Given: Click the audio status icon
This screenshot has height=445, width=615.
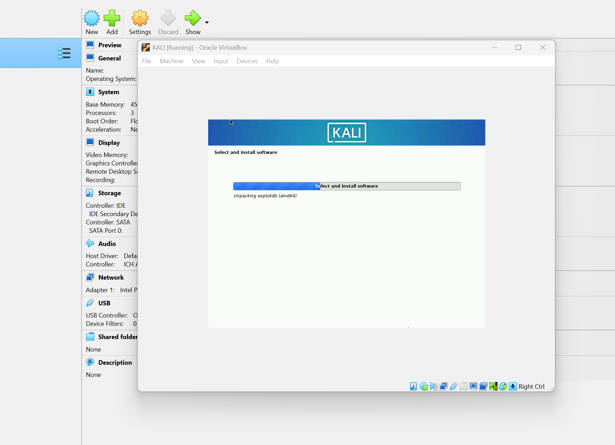Looking at the screenshot, I should [x=434, y=386].
